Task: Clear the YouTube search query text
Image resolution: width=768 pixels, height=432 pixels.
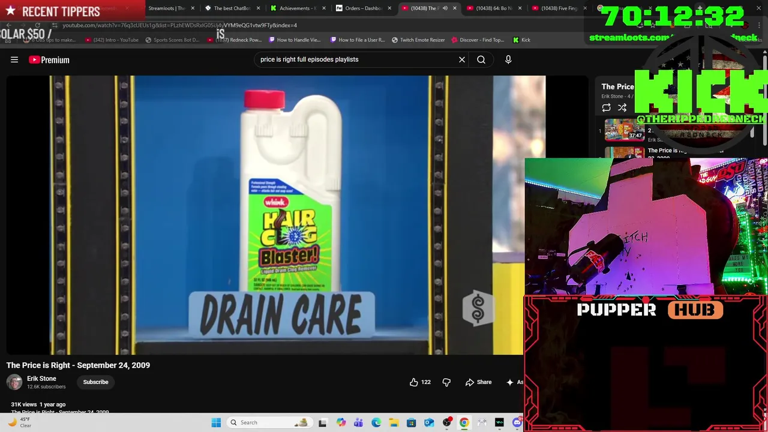Action: pos(462,59)
